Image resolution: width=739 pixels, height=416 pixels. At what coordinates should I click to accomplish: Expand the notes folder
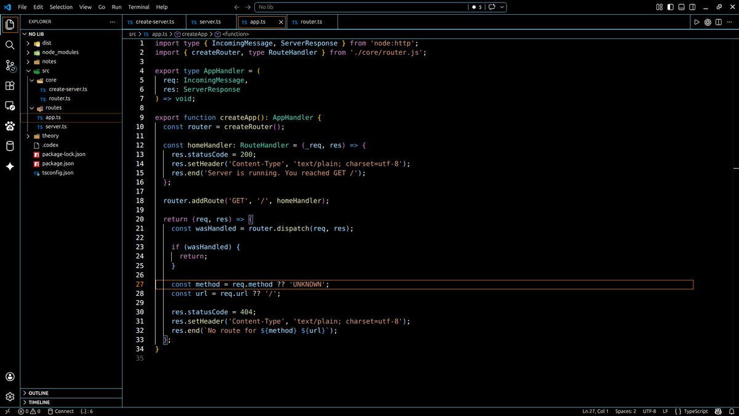(71, 62)
